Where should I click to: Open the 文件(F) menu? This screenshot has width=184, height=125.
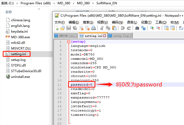coord(60,22)
